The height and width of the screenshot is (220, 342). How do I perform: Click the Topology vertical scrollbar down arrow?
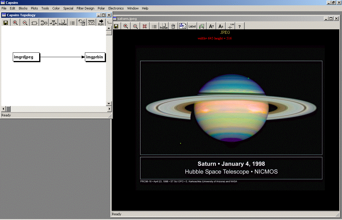click(x=109, y=104)
